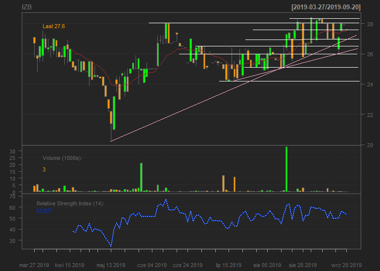This screenshot has width=380, height=271.
Task: Click the price axis label 22
Action: pos(370,115)
